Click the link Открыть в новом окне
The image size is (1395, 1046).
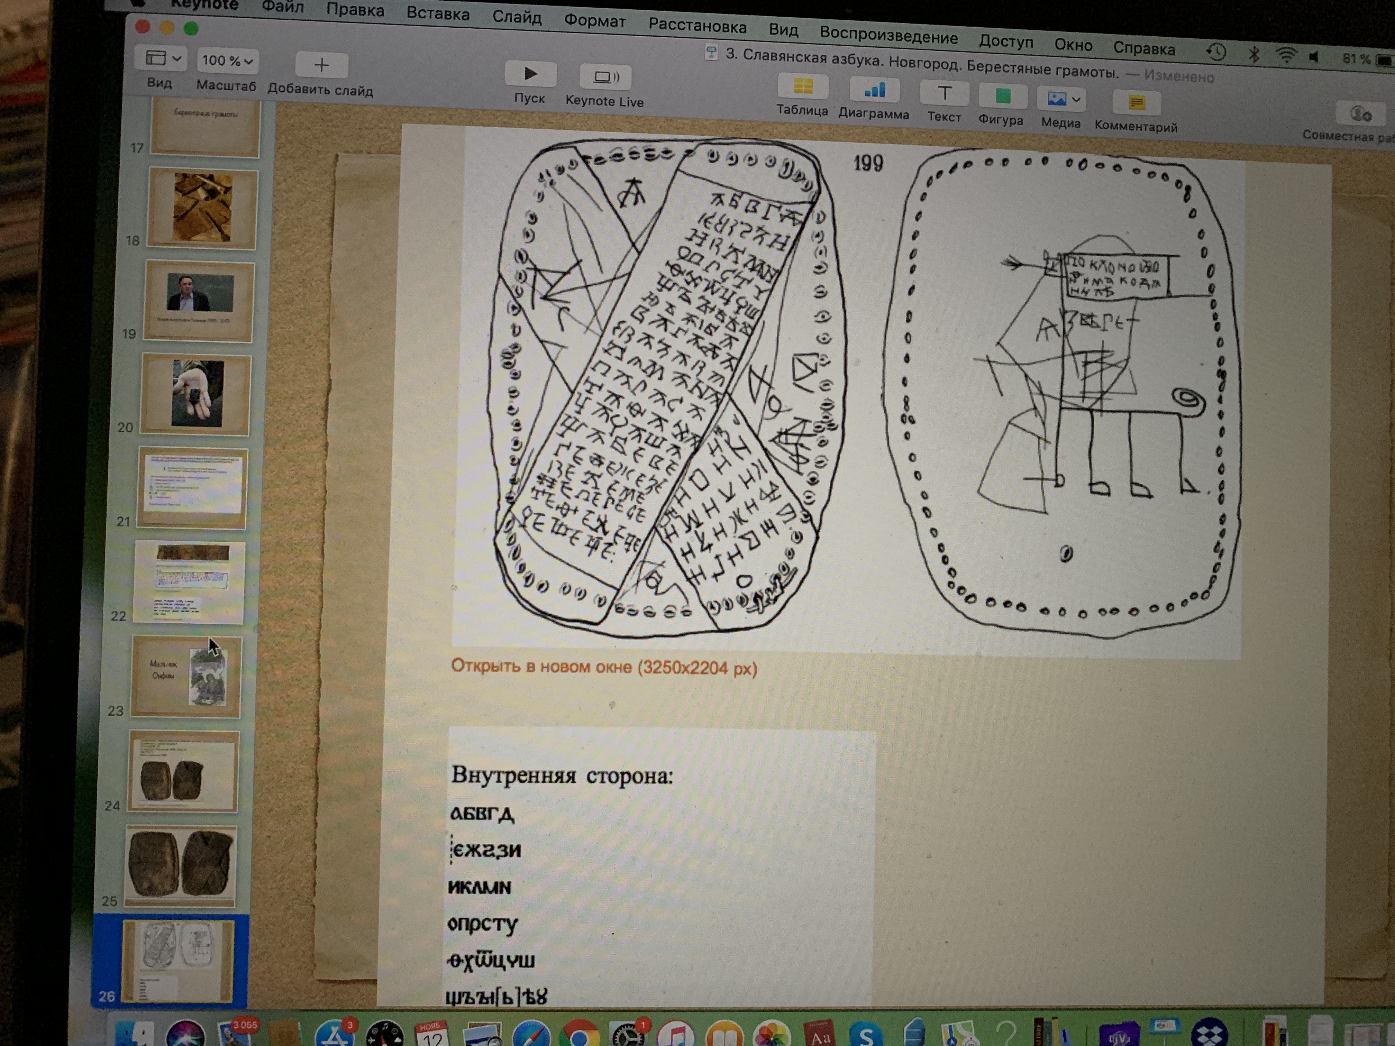[x=603, y=667]
